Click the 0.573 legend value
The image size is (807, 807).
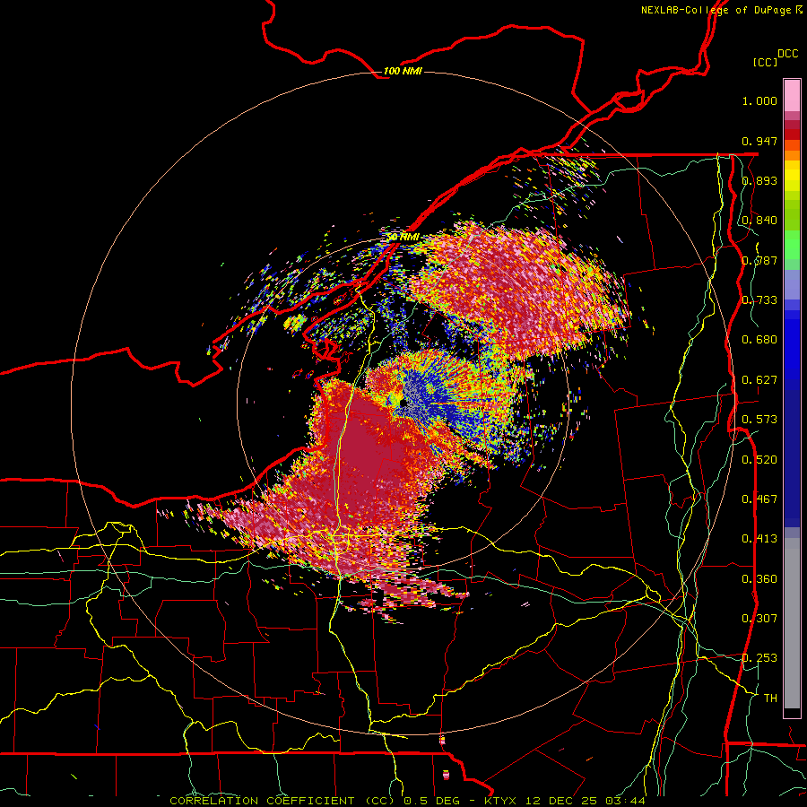(x=759, y=420)
